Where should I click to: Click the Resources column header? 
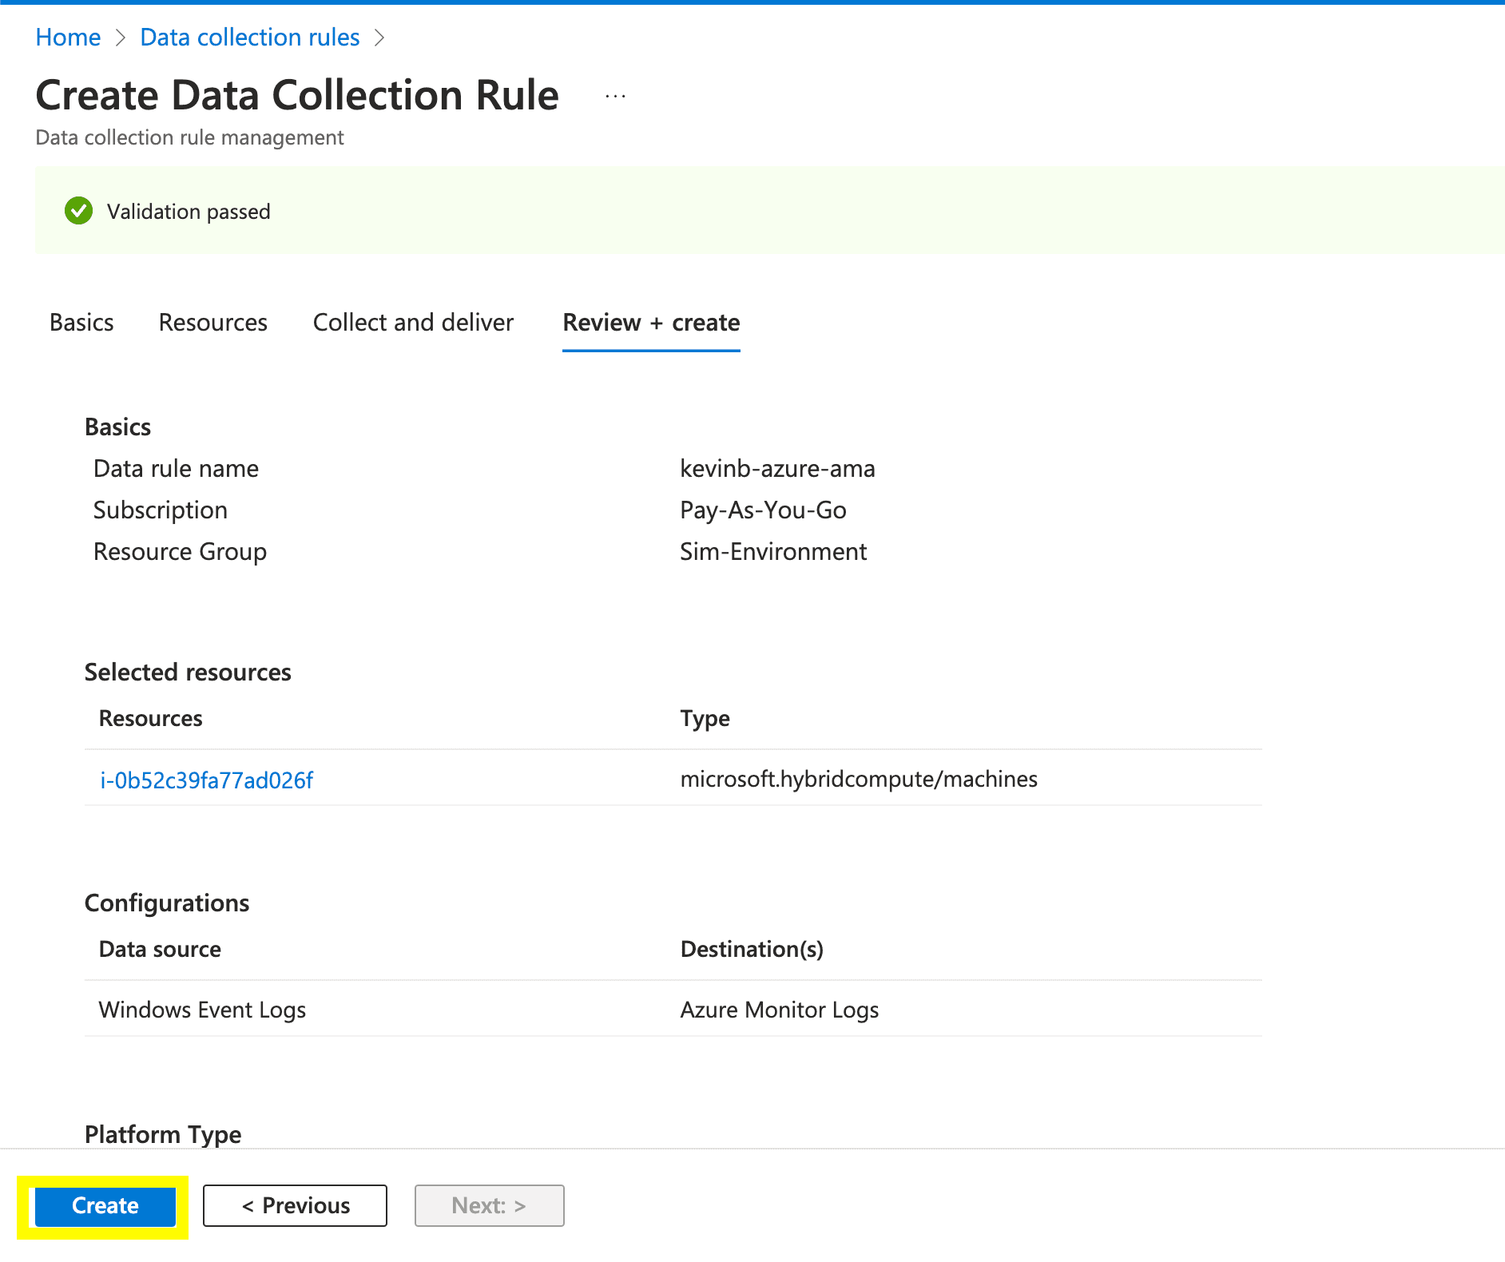pyautogui.click(x=150, y=718)
